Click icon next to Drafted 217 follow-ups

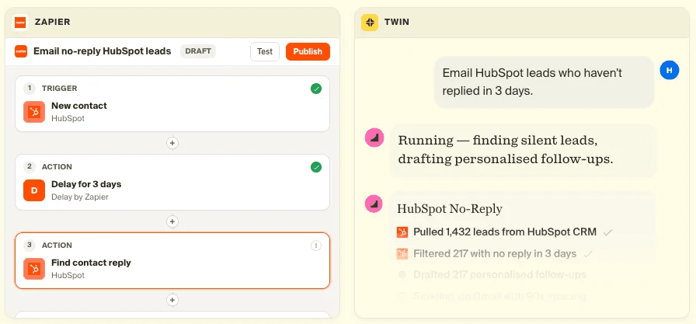click(402, 275)
